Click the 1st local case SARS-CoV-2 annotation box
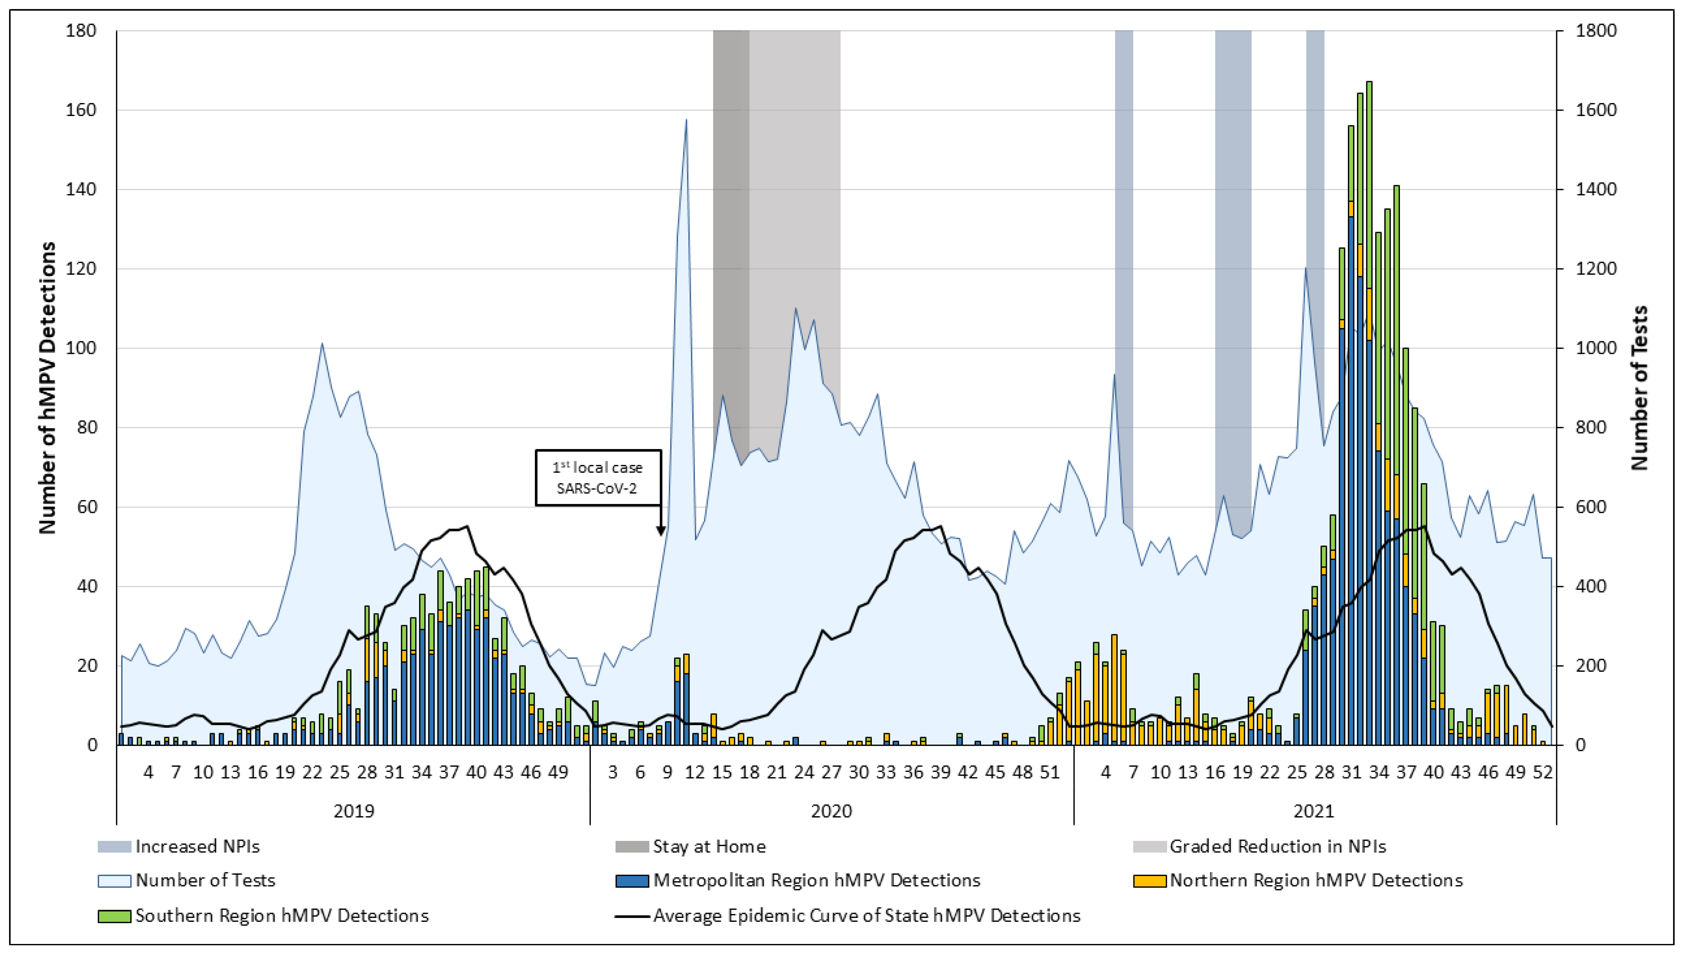The height and width of the screenshot is (957, 1684). tap(598, 478)
